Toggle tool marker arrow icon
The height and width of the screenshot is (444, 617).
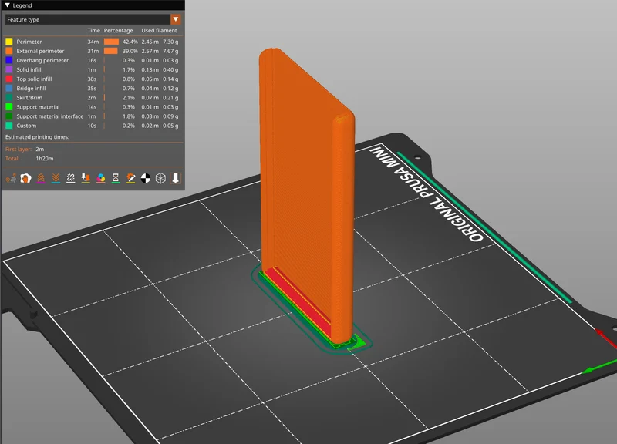[176, 178]
